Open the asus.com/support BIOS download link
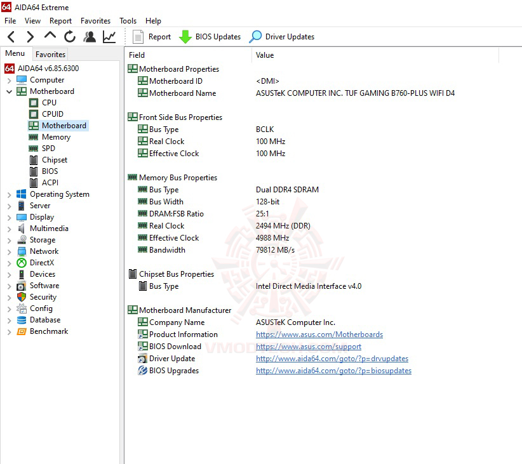Viewport: 522px width, 464px height. coord(308,347)
